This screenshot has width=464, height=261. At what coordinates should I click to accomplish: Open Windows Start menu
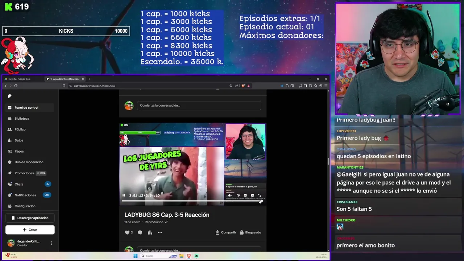135,256
